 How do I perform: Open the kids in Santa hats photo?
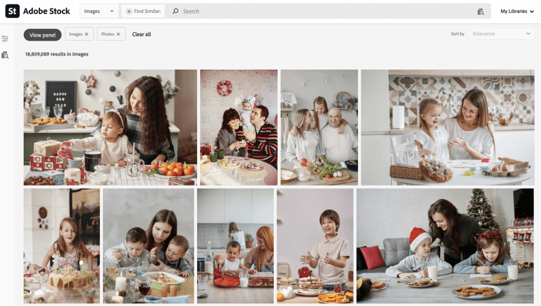click(x=445, y=246)
